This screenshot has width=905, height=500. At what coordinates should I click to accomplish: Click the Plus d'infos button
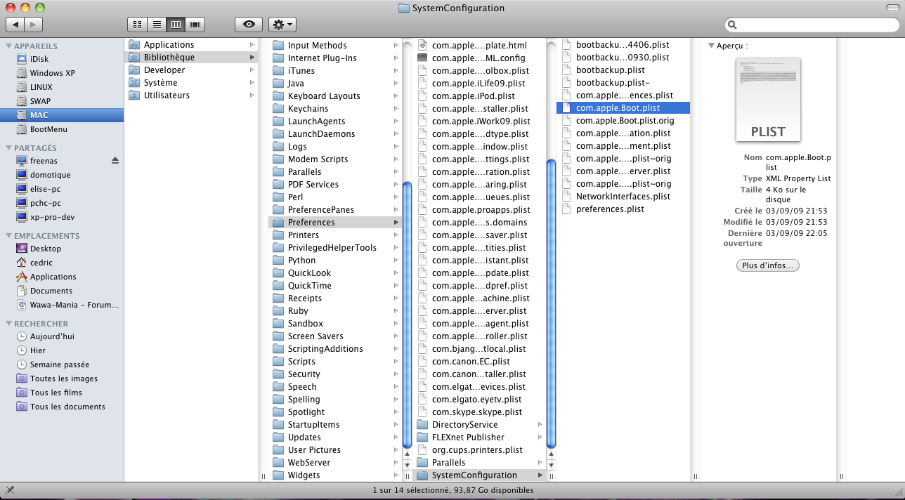[x=767, y=265]
